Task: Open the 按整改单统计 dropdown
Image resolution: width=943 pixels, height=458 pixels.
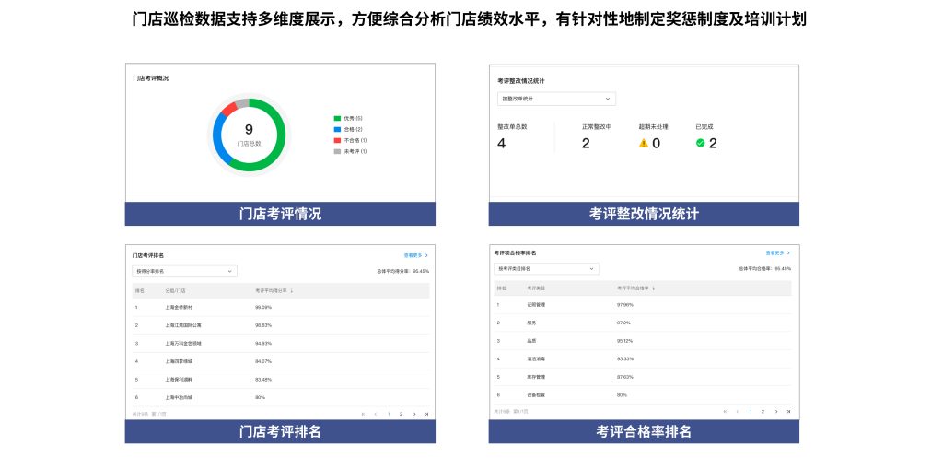Action: point(556,99)
